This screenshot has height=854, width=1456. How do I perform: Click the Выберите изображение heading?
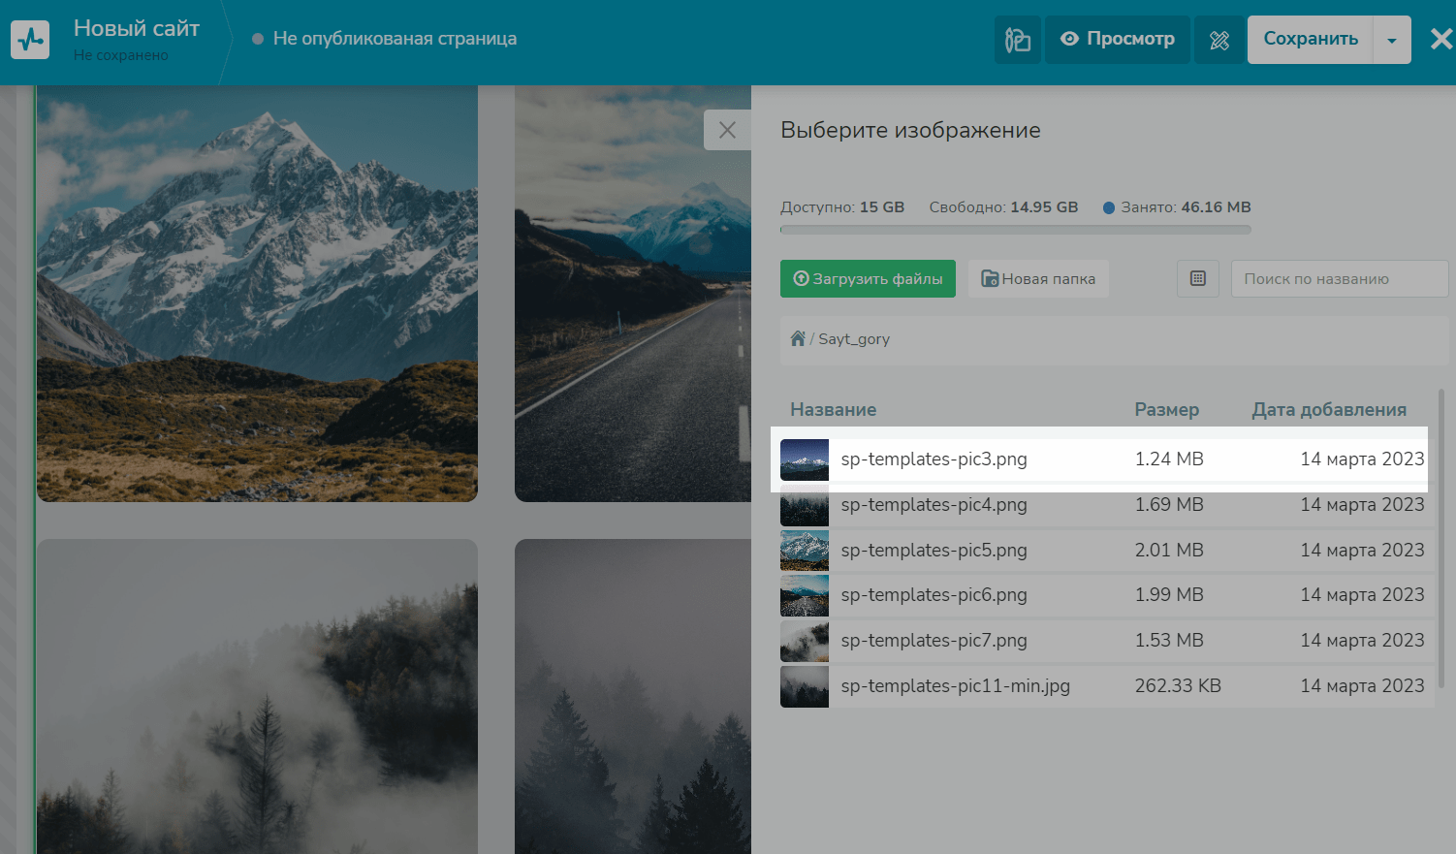(910, 131)
